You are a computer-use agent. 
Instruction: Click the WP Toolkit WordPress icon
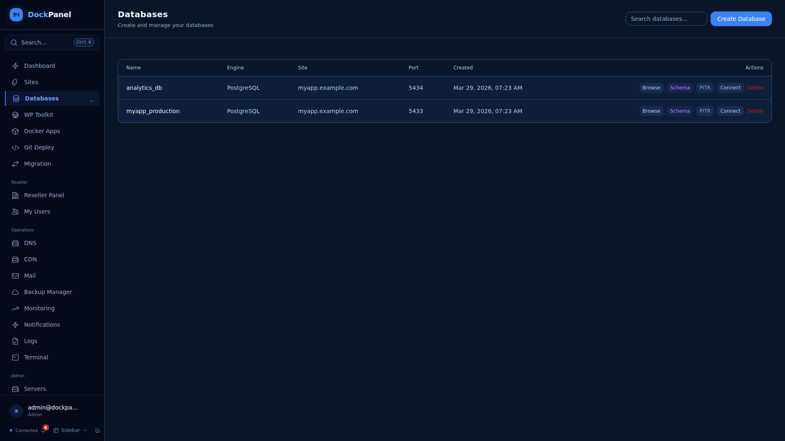click(15, 115)
